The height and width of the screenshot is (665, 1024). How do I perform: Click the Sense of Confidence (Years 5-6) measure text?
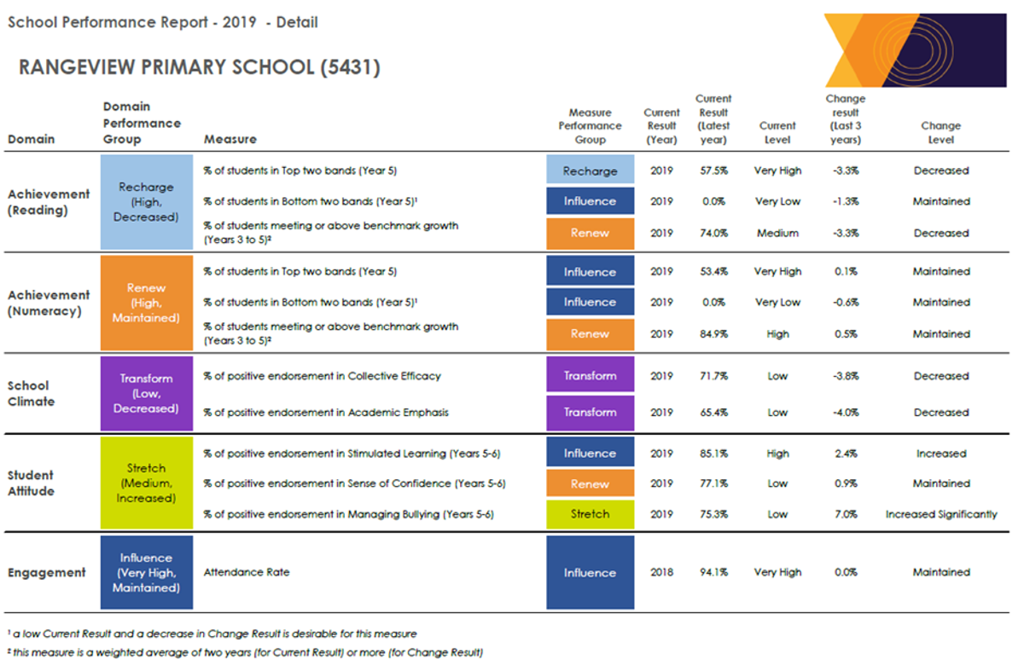[x=354, y=483]
